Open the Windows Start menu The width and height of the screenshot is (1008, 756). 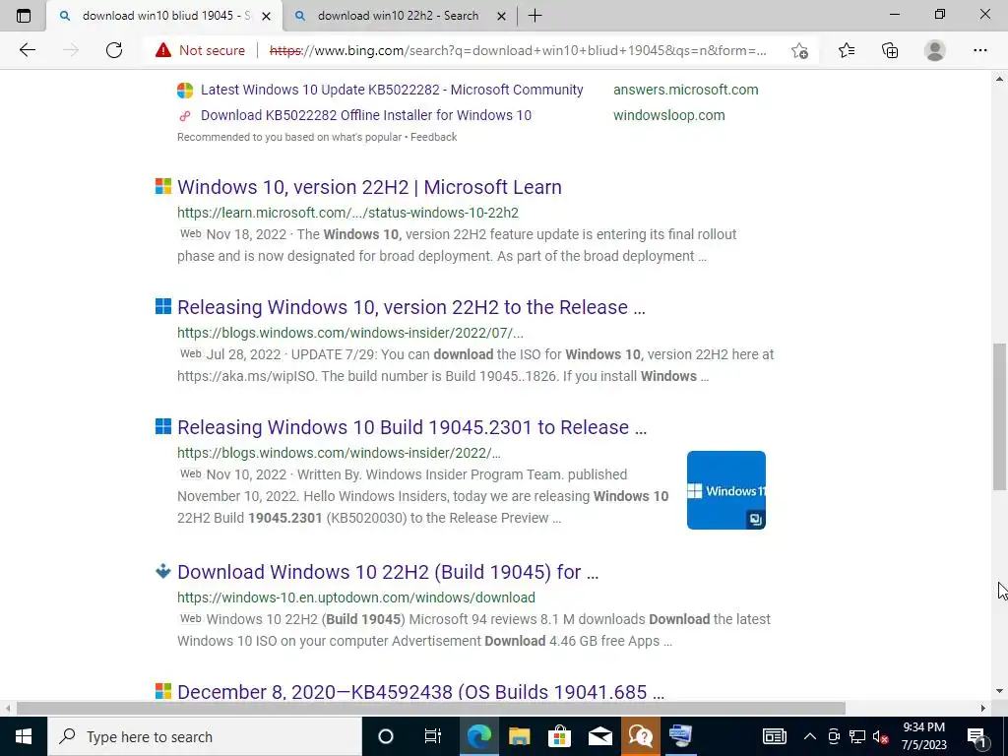point(24,736)
